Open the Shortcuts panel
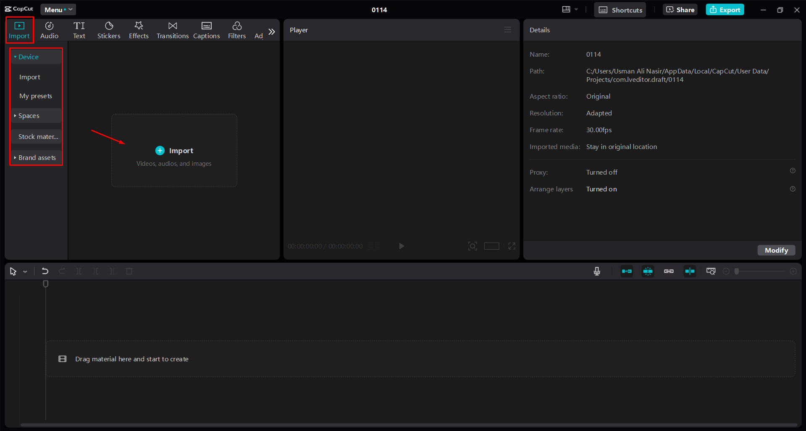 coord(620,10)
